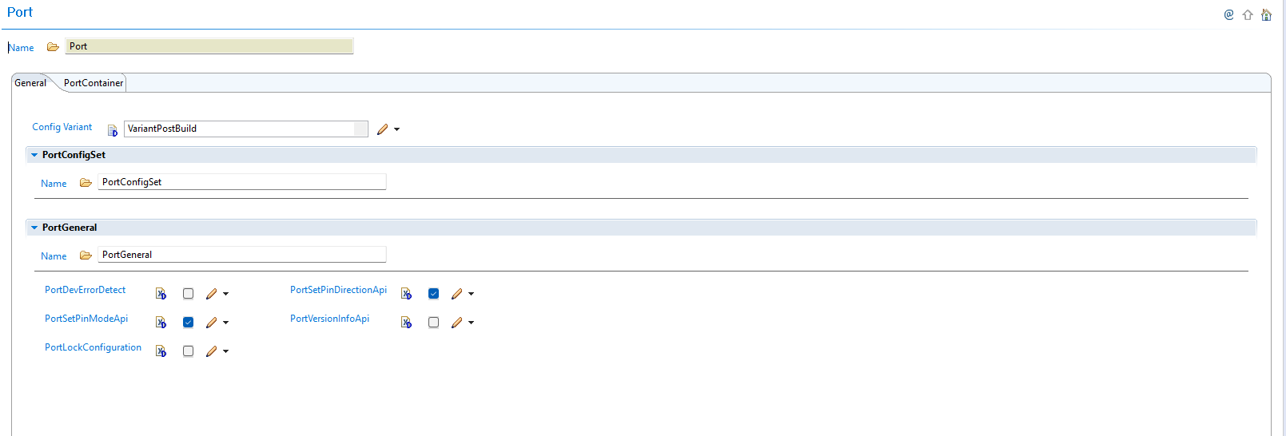
Task: Collapse the PortGeneral section
Action: click(34, 228)
